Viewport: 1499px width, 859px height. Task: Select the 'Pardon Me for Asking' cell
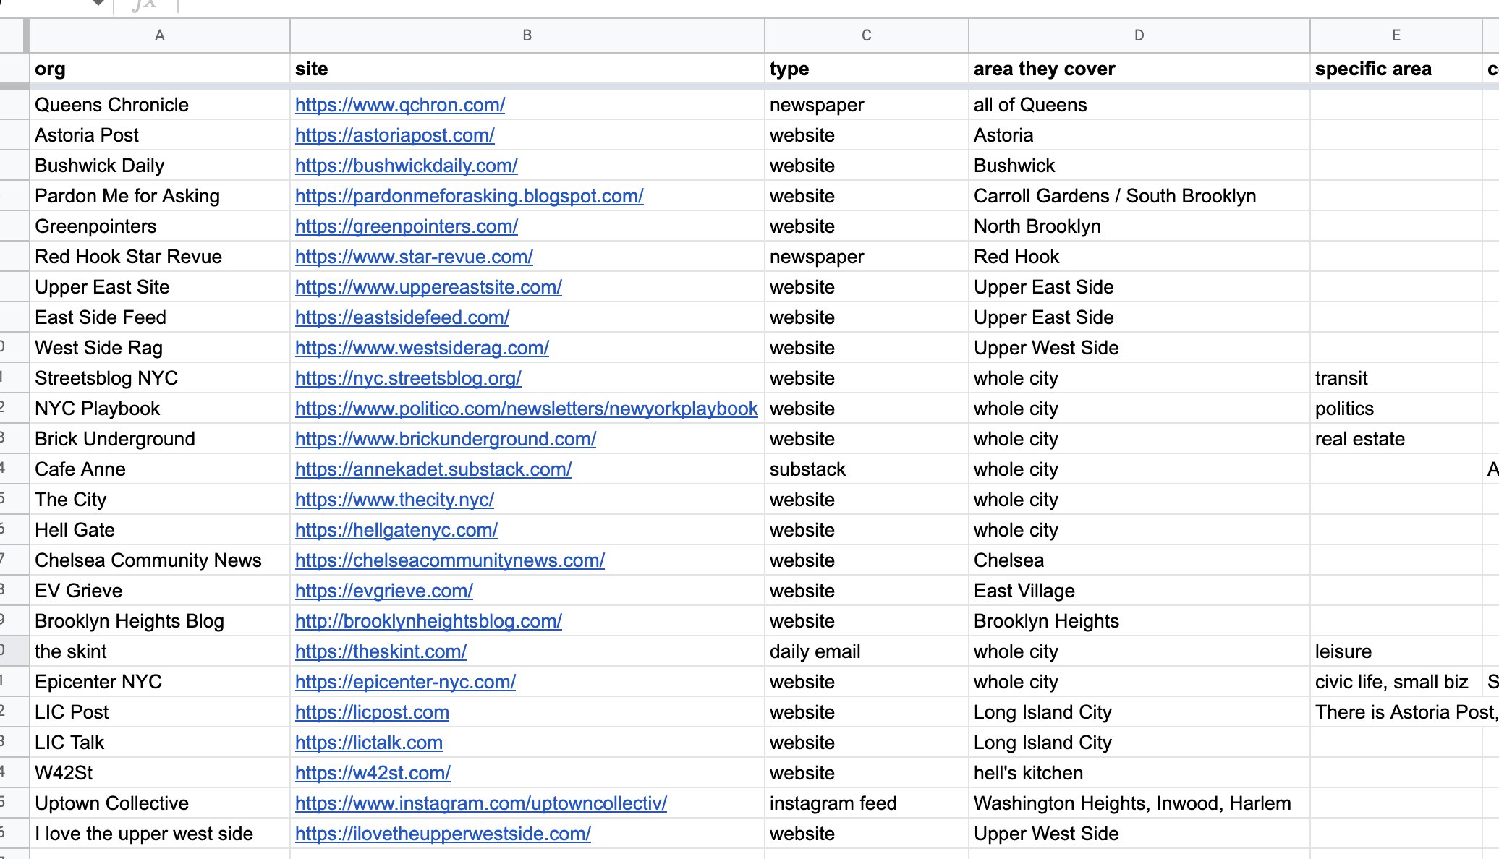160,196
